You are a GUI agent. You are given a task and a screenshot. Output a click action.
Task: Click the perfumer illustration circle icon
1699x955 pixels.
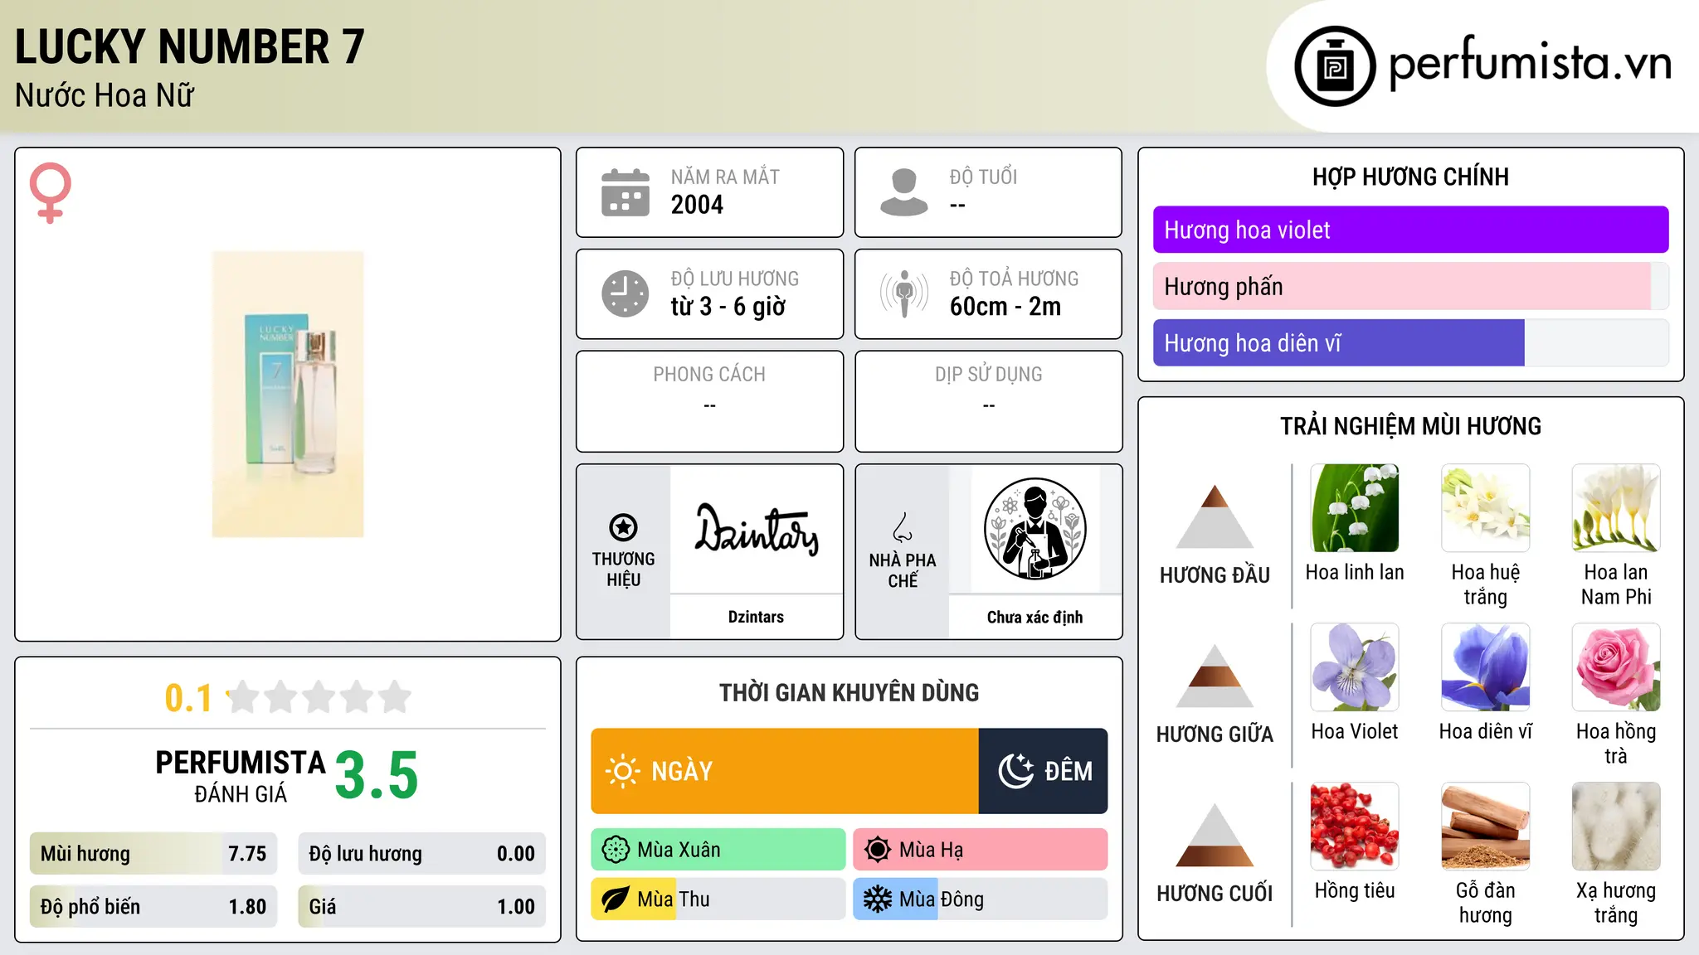click(x=1034, y=529)
